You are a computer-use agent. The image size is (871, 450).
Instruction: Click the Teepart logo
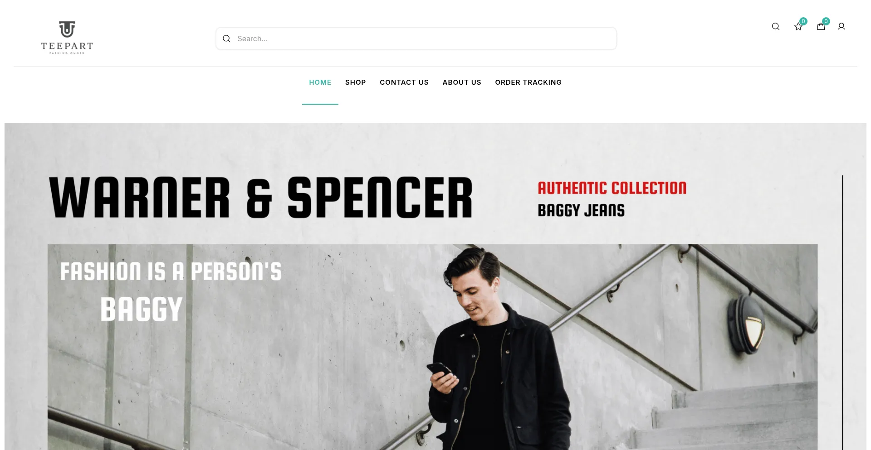coord(67,38)
